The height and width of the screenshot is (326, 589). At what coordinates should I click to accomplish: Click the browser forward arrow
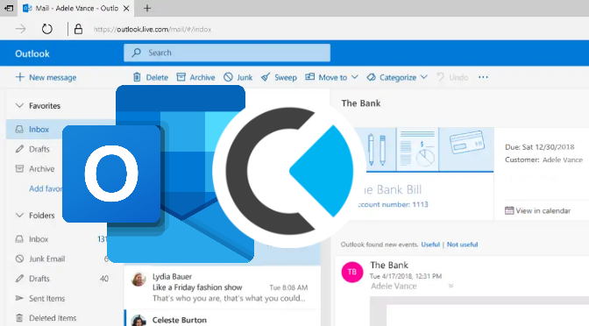21,29
